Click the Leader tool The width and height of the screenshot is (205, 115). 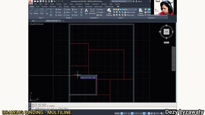[x=100, y=12]
